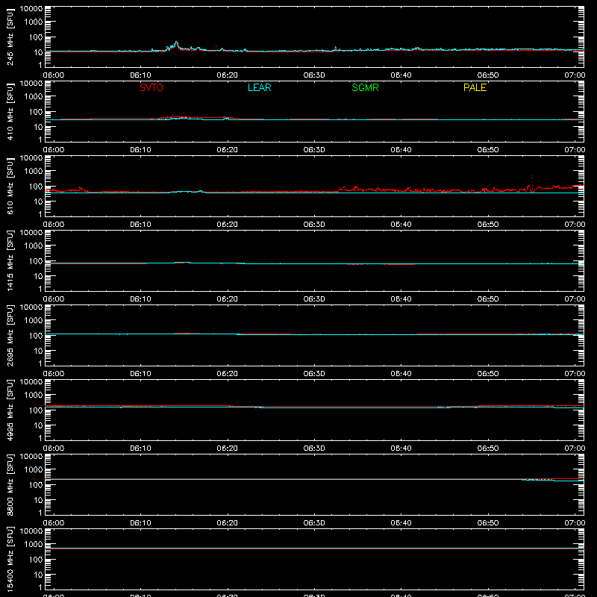Click the 06:40 label under 410 MHz plot

click(401, 150)
